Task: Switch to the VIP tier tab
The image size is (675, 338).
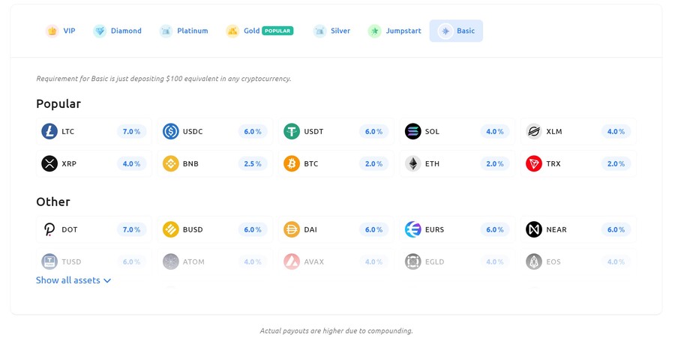Action: coord(61,31)
